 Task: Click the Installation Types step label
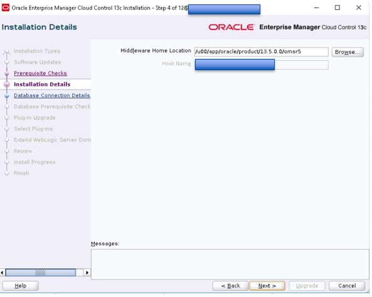37,51
